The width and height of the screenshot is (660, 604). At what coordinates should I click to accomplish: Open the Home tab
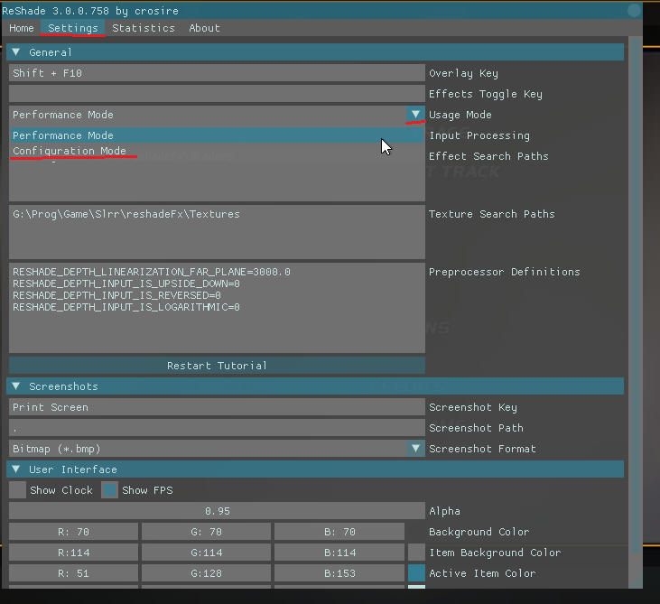pyautogui.click(x=22, y=28)
